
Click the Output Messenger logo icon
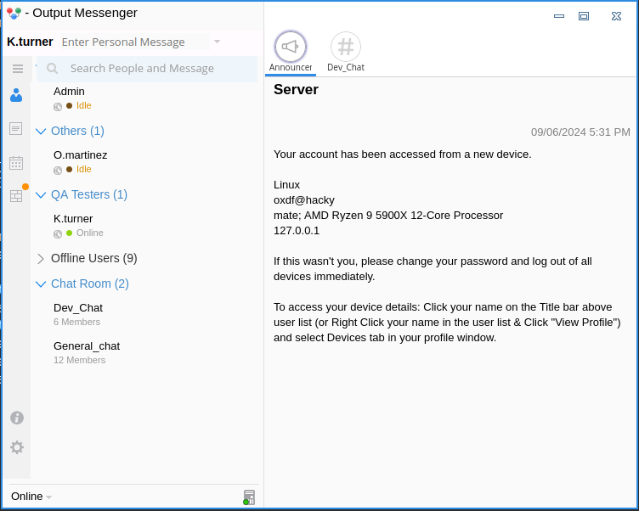[x=14, y=14]
